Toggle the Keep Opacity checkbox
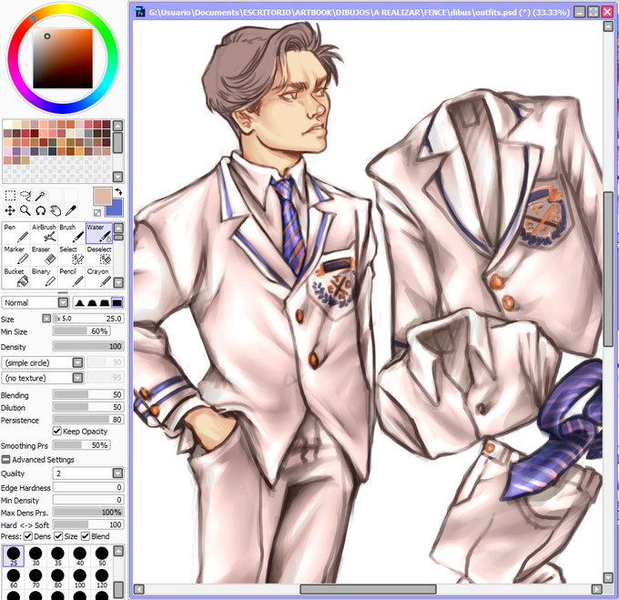Viewport: 619px width, 600px height. (56, 431)
